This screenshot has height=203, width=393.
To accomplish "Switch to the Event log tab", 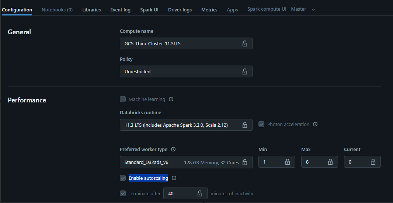I will tap(120, 10).
